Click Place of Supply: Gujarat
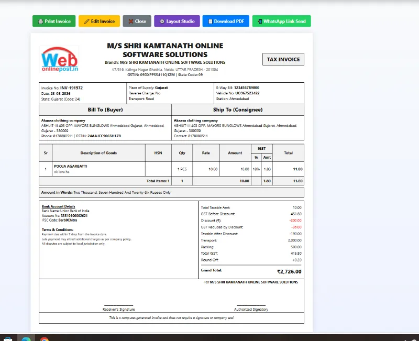 click(148, 87)
